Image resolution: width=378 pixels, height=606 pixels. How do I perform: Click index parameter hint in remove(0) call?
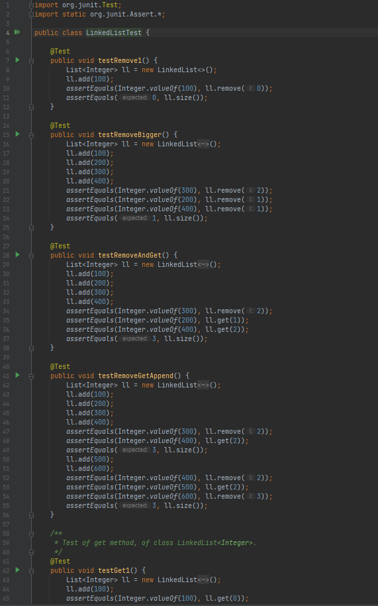[251, 89]
